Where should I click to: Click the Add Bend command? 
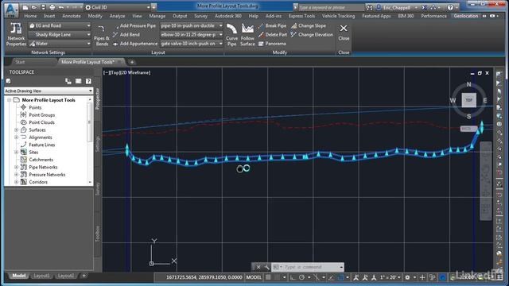pos(126,35)
